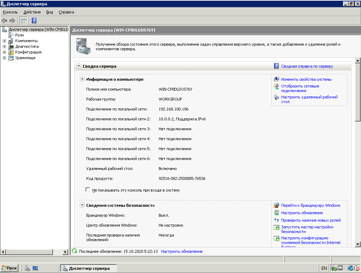
Task: Toggle the console tree pane toolbar icon
Action: (x=23, y=21)
